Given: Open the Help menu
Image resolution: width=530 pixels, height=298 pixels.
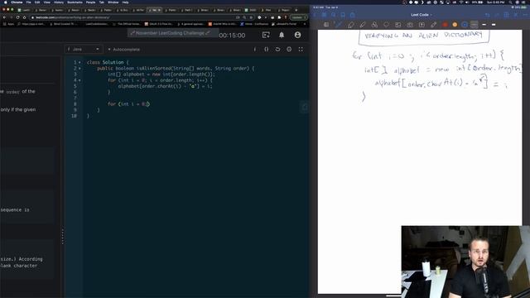Looking at the screenshot, I should tap(125, 2).
